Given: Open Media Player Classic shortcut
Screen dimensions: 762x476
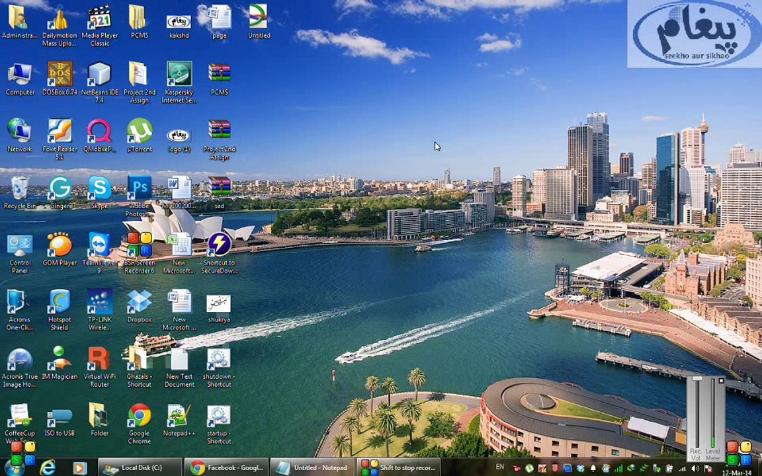Looking at the screenshot, I should pos(100,25).
